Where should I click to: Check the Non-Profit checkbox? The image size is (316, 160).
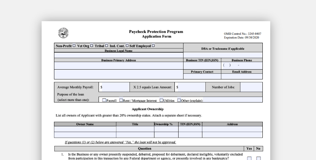74,46
